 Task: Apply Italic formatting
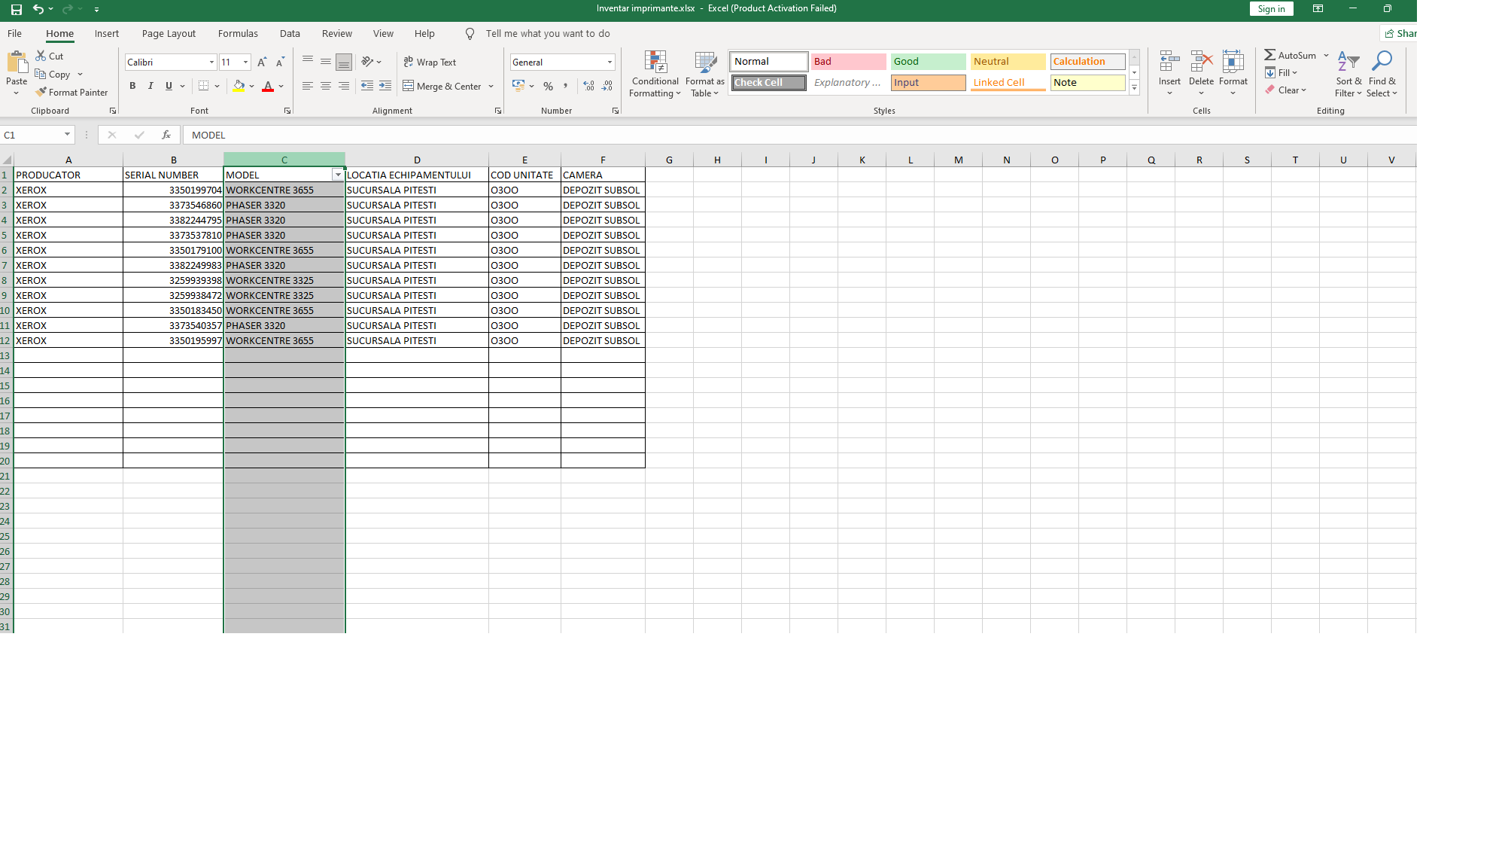click(x=150, y=86)
